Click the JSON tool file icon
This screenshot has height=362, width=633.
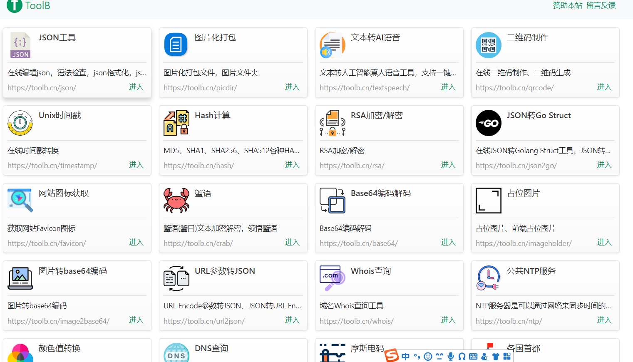tap(20, 45)
